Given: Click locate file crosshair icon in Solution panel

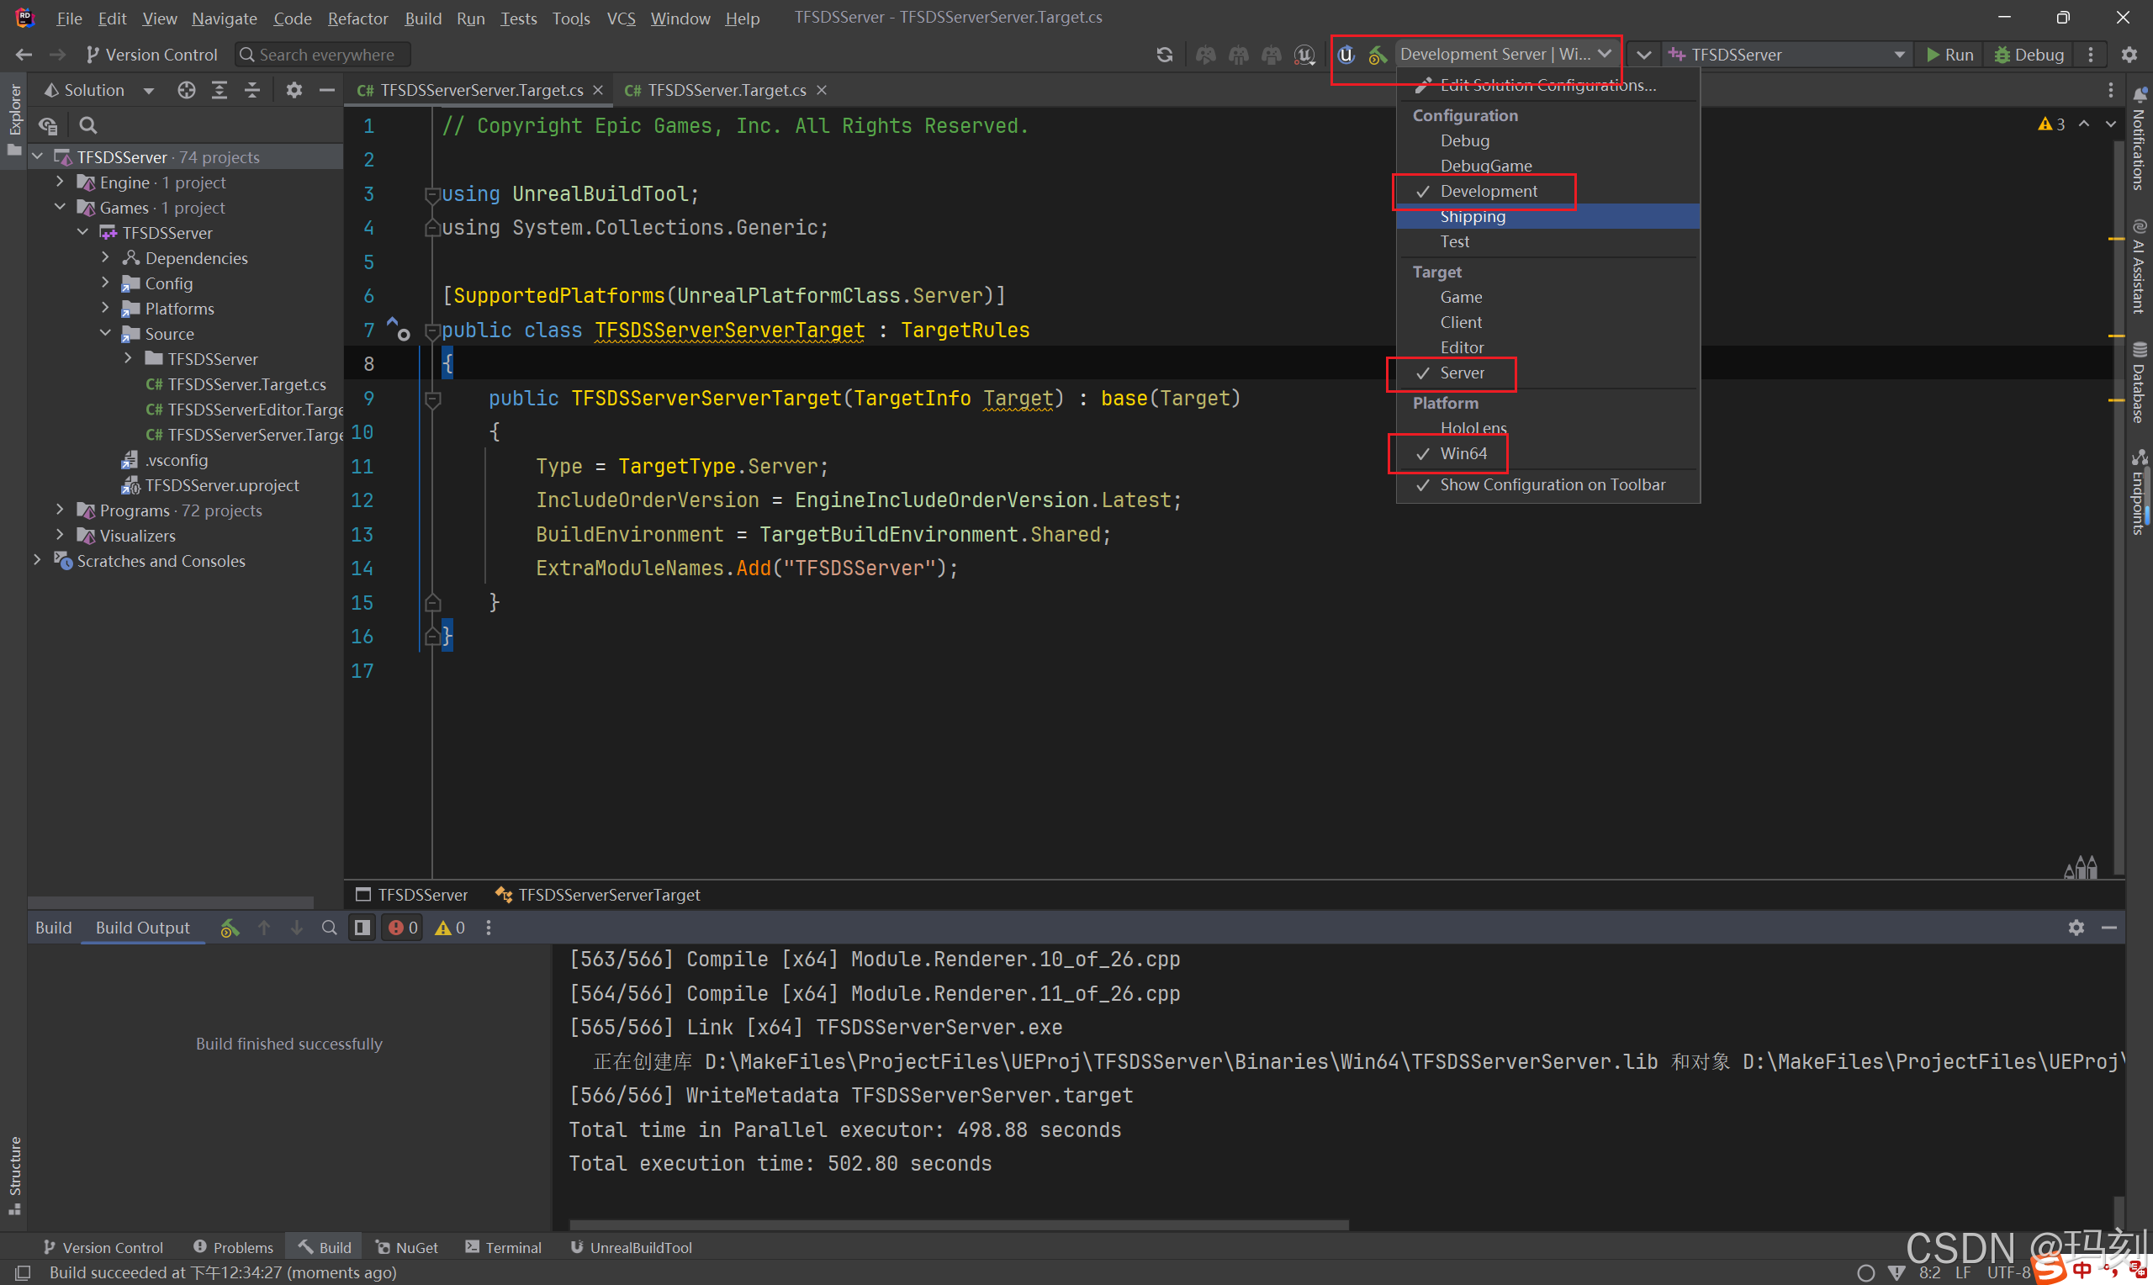Looking at the screenshot, I should pos(186,90).
